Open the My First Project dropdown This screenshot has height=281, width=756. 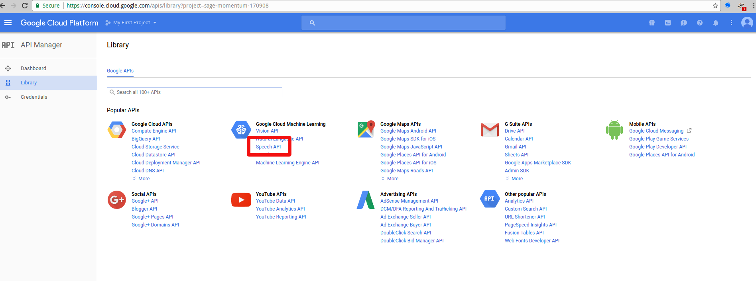click(x=131, y=23)
